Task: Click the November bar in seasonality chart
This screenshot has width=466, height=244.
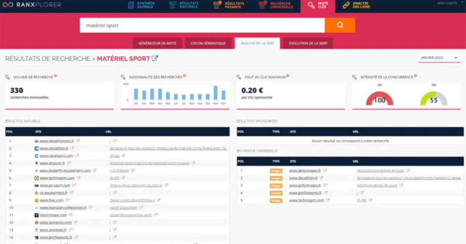Action: click(x=216, y=92)
